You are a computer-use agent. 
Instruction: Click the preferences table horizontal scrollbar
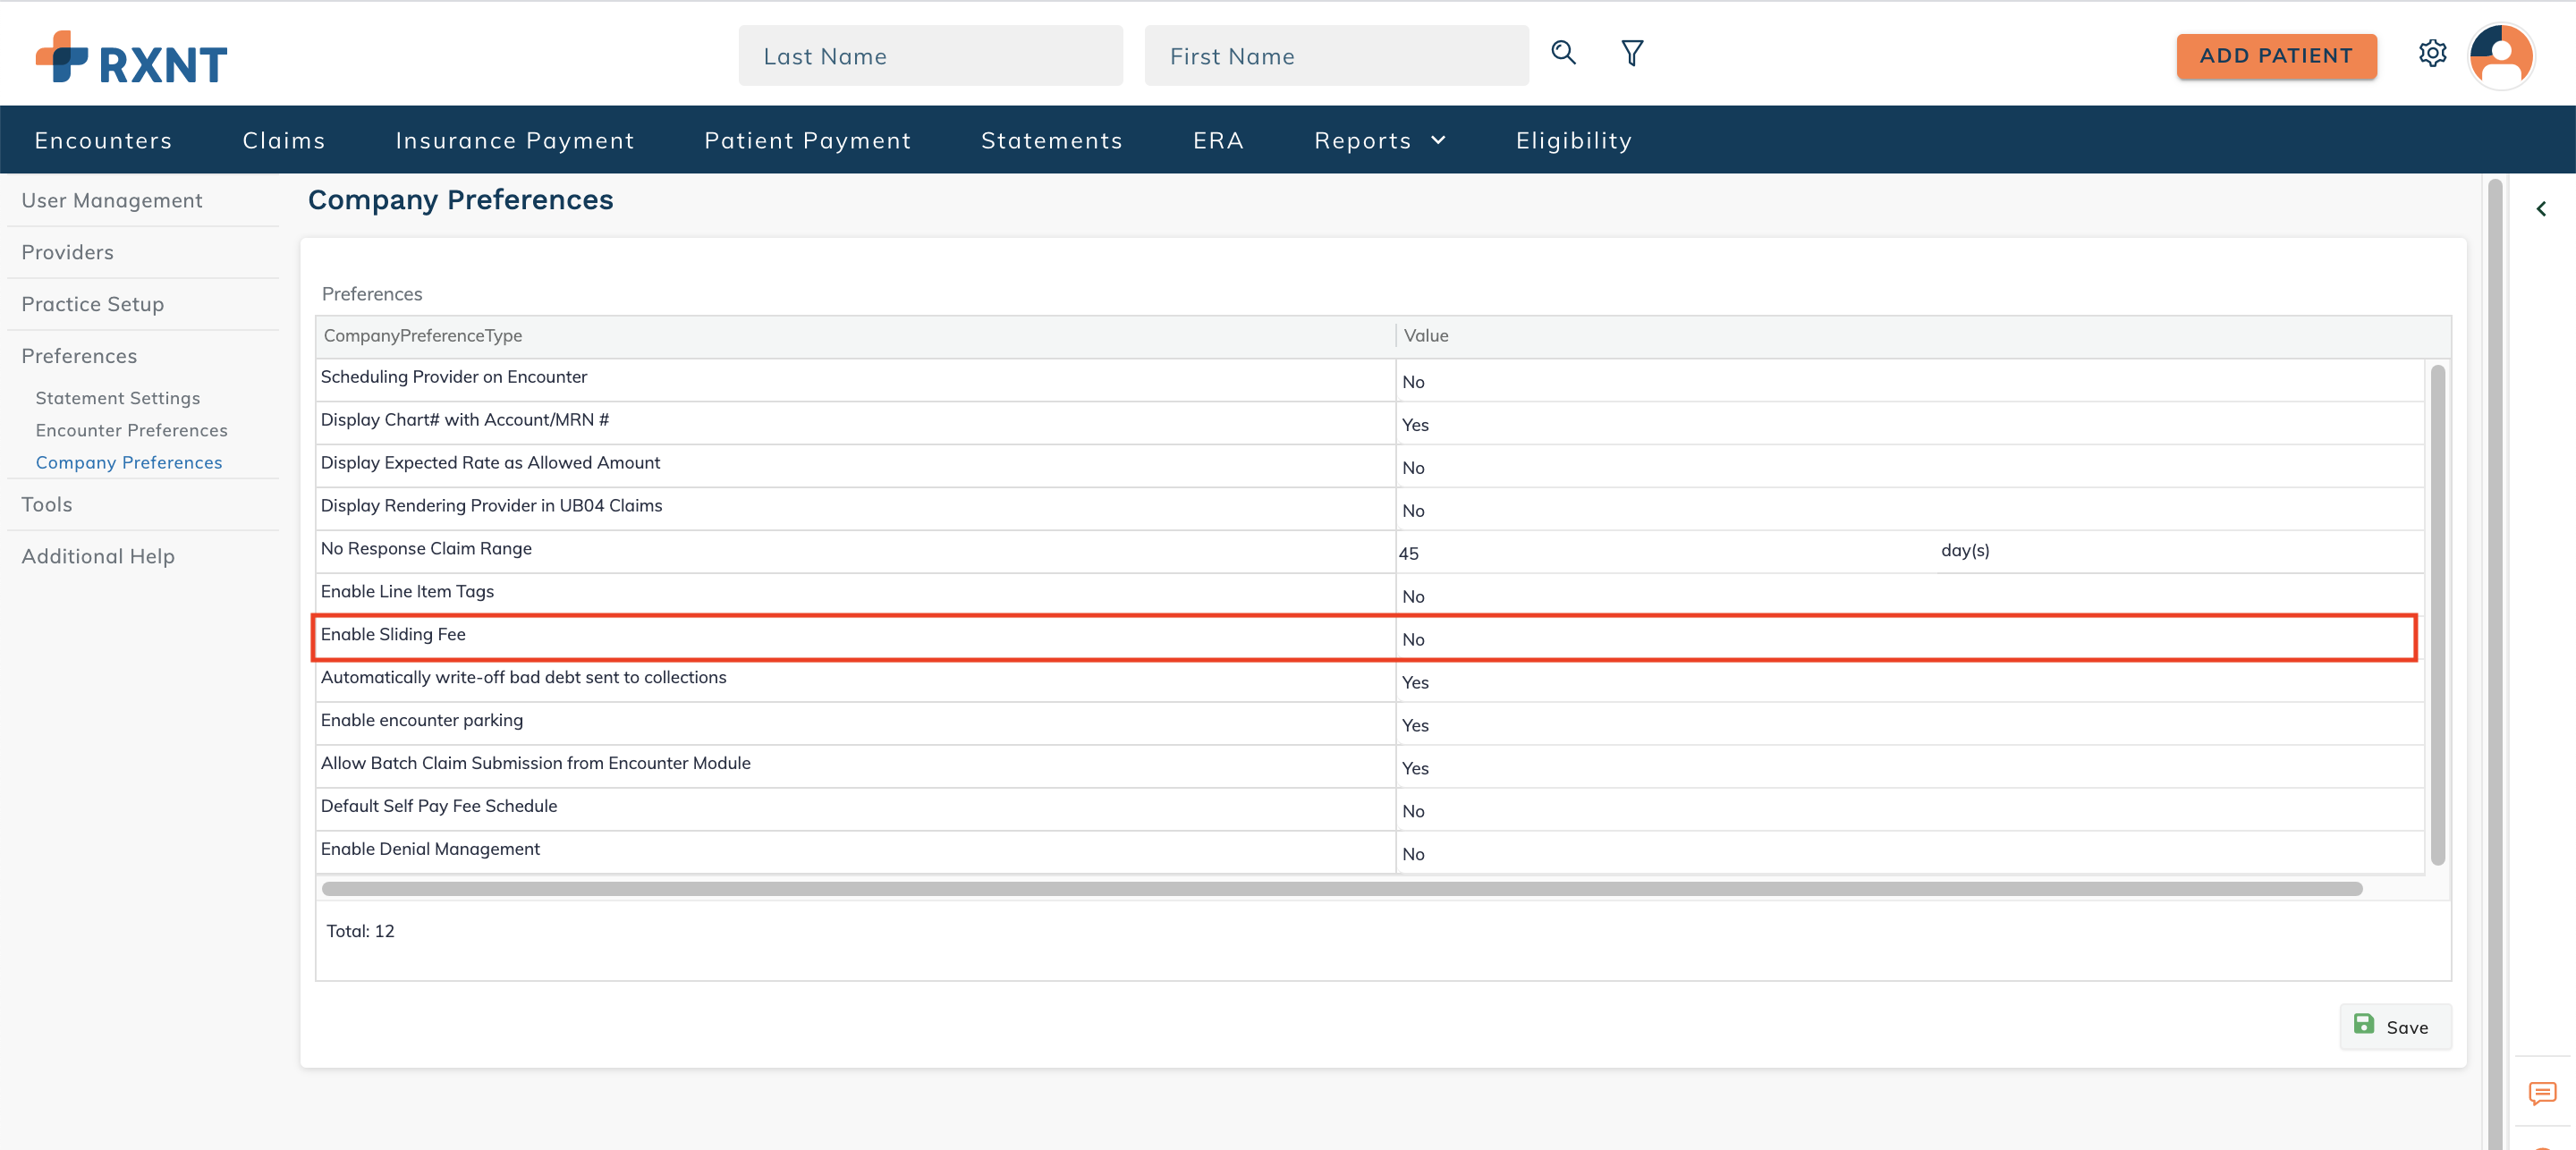1342,888
